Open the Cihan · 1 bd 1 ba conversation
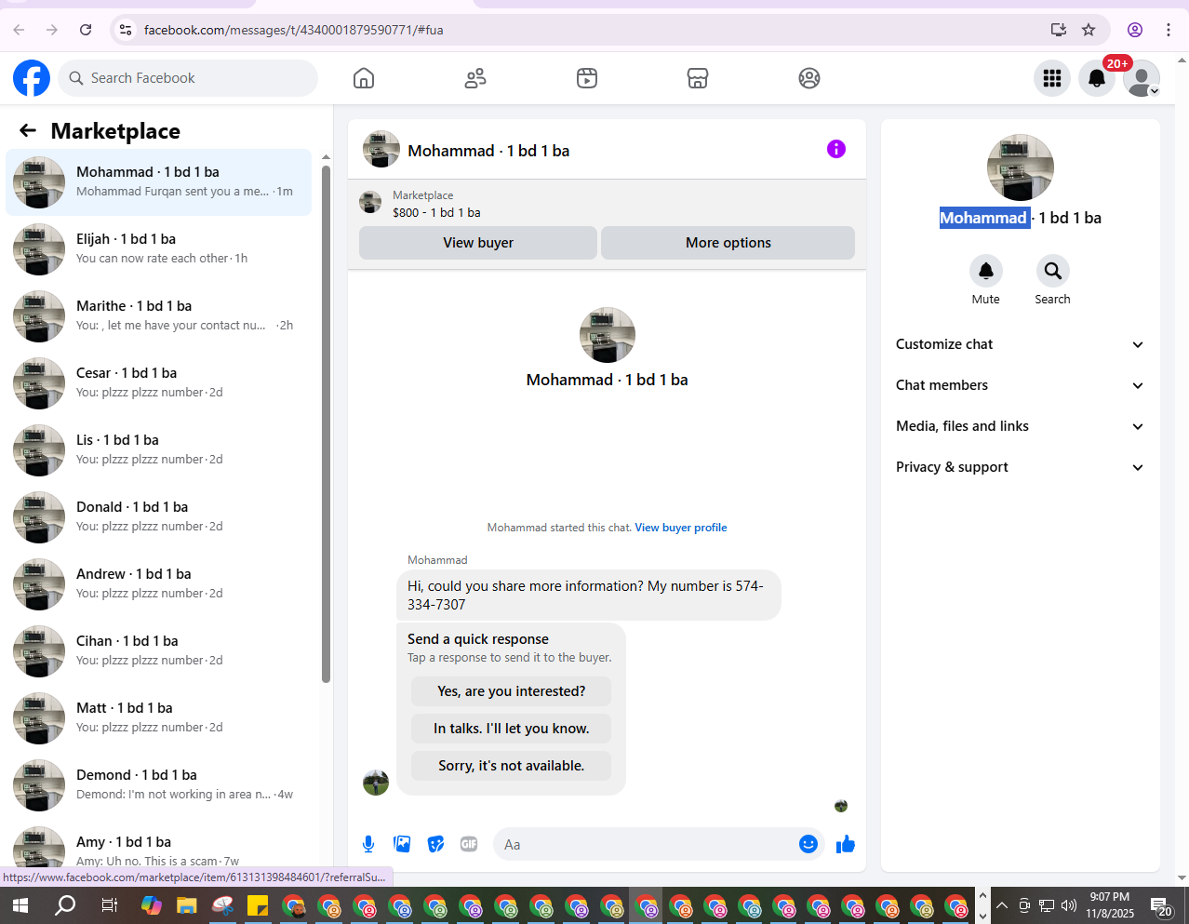 point(159,651)
